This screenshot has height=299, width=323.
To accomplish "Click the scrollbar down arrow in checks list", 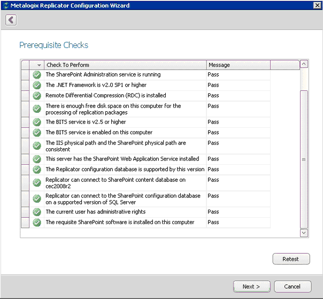I will (x=304, y=233).
